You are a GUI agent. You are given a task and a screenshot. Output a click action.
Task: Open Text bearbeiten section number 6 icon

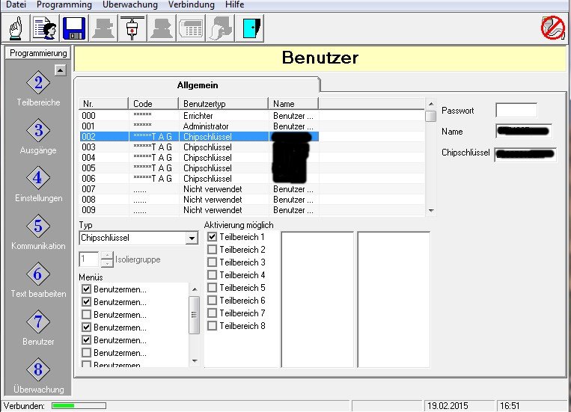tap(38, 275)
